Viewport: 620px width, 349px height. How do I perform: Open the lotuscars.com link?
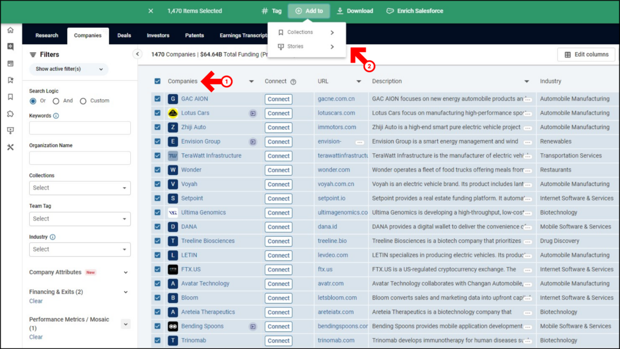[336, 113]
